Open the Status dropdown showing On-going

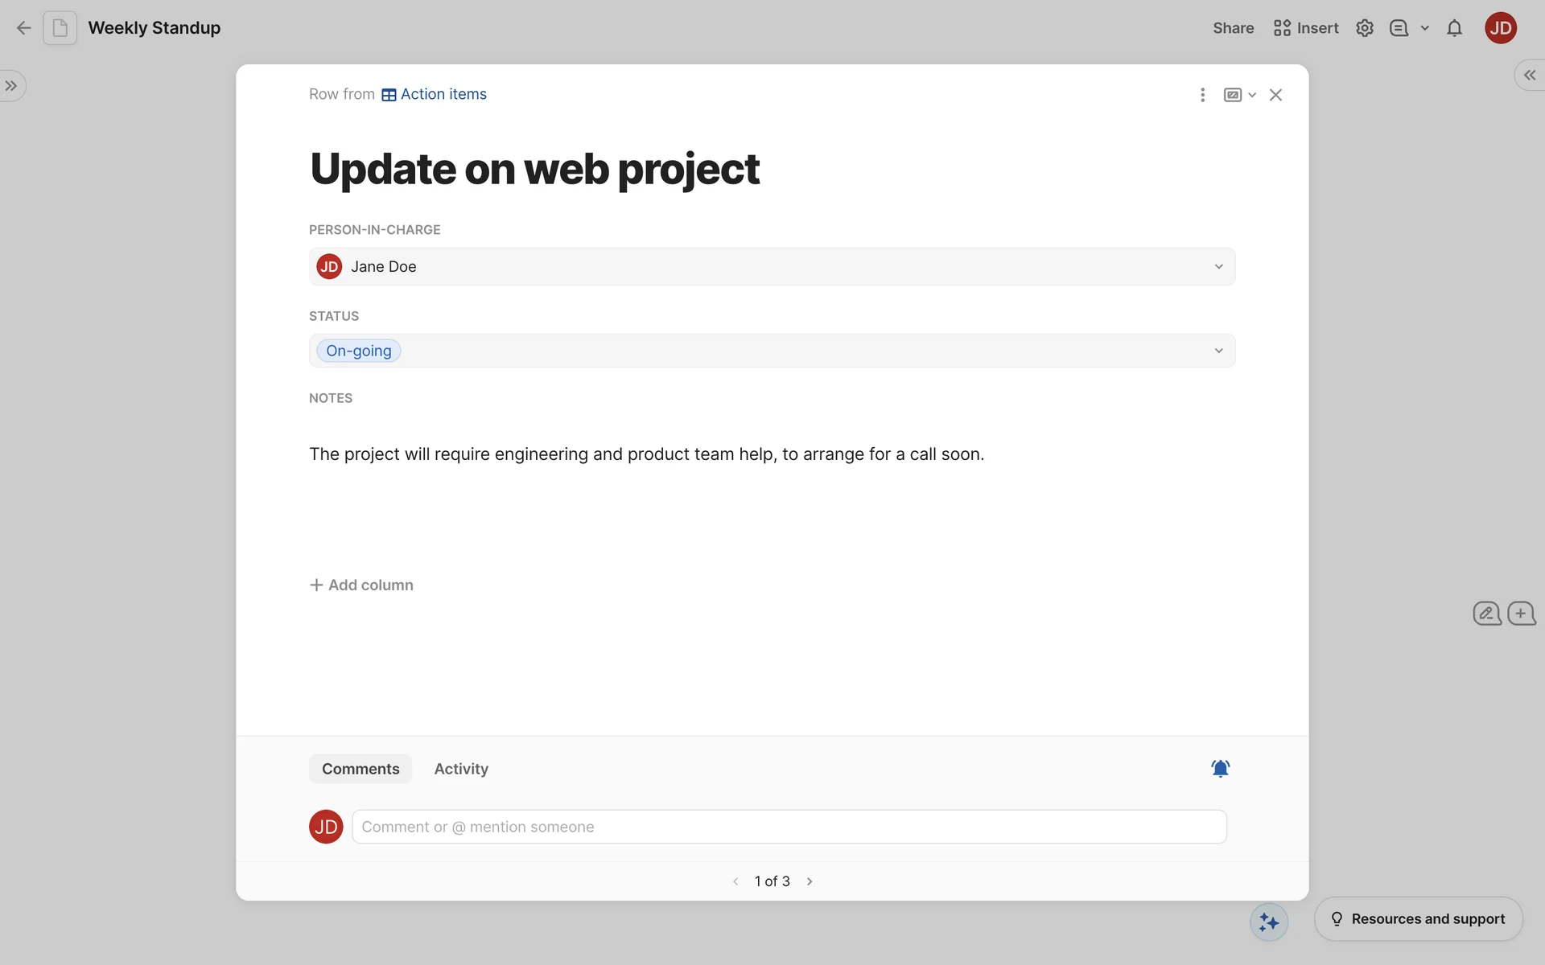tap(772, 351)
